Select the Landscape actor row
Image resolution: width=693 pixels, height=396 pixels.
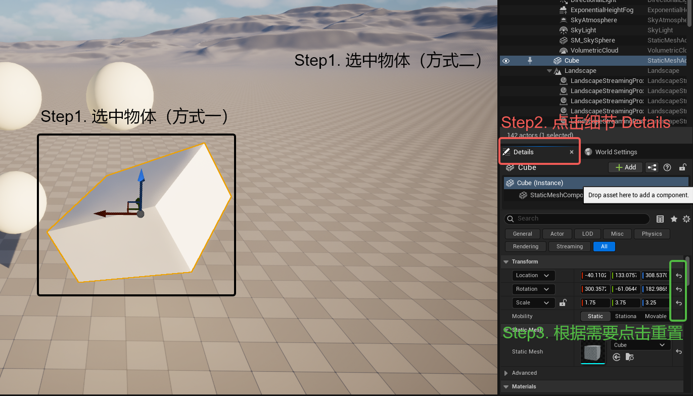[x=594, y=71]
